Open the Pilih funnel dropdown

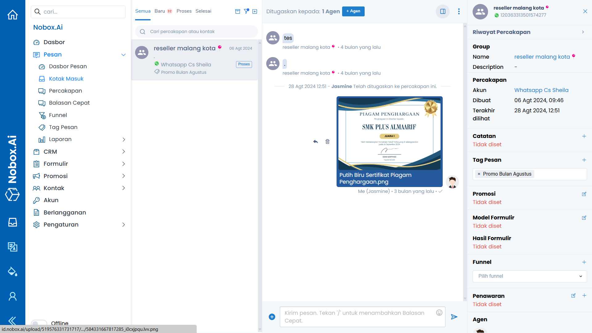pos(529,276)
